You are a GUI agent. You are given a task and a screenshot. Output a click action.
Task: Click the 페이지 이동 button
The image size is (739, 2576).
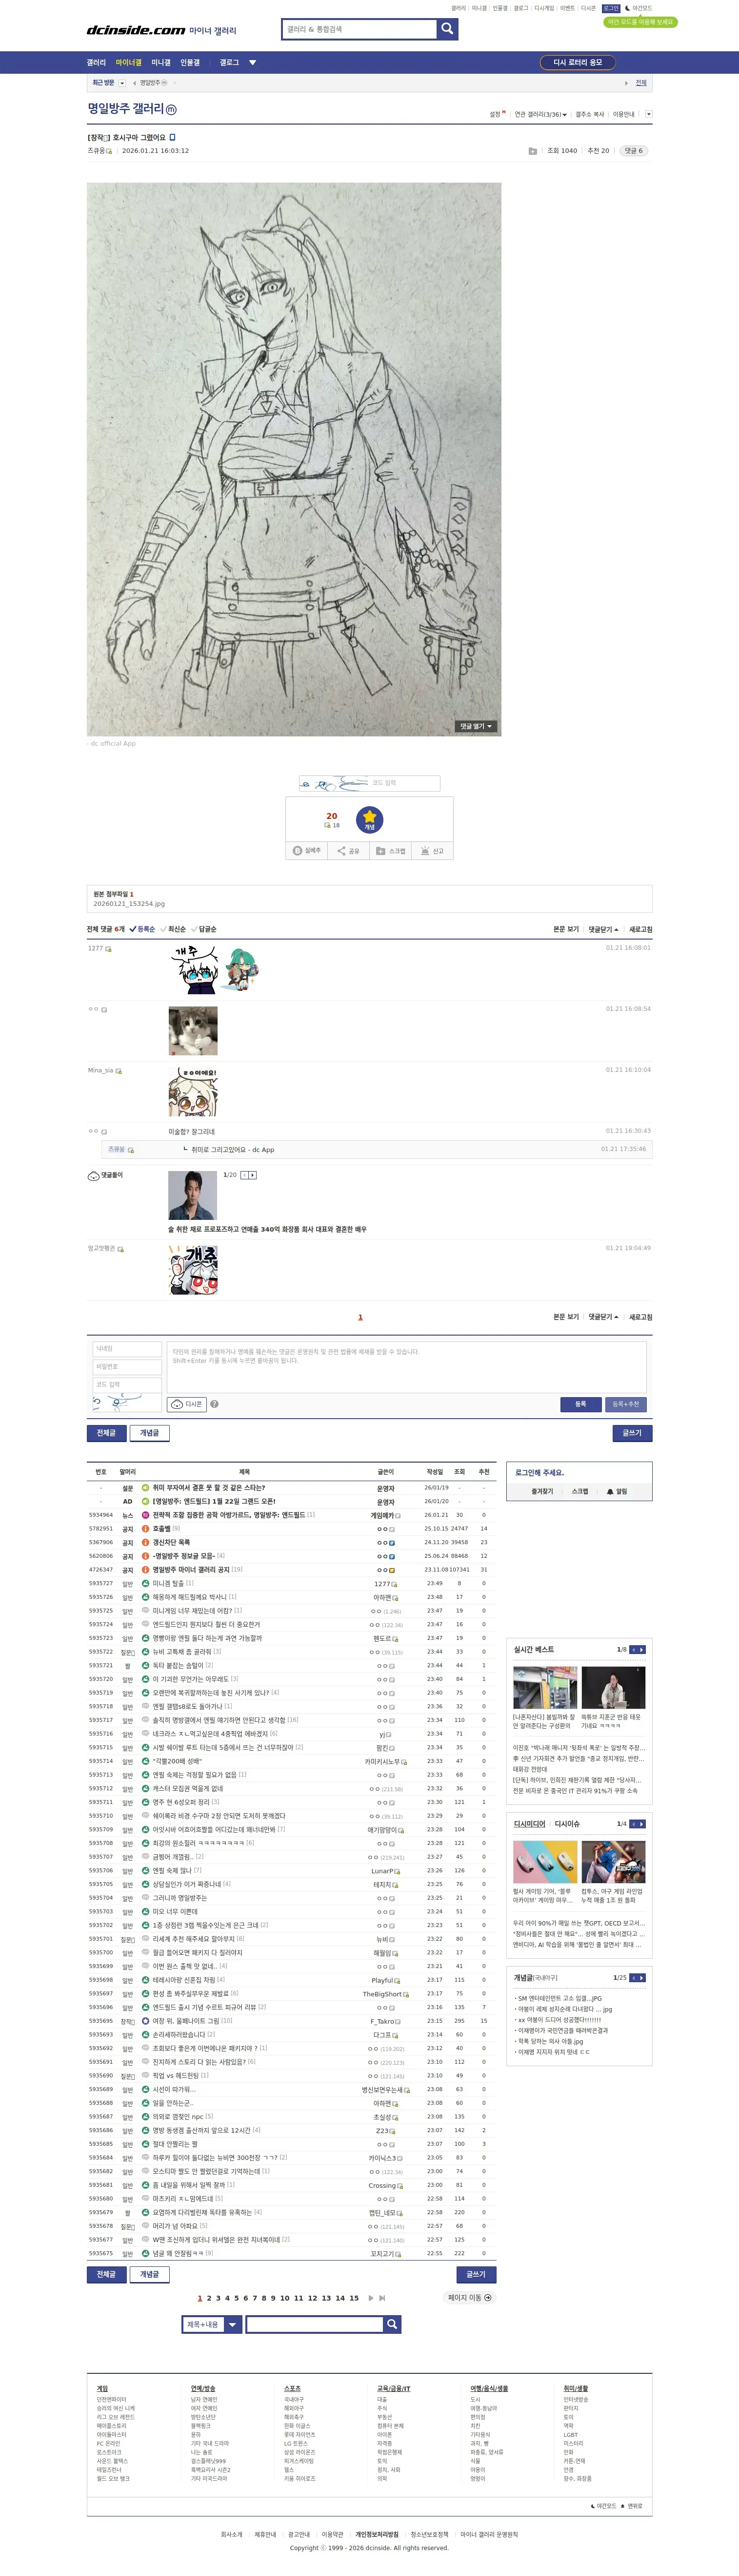point(469,2297)
